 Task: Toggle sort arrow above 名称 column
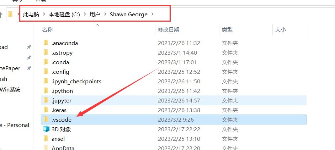(97, 25)
